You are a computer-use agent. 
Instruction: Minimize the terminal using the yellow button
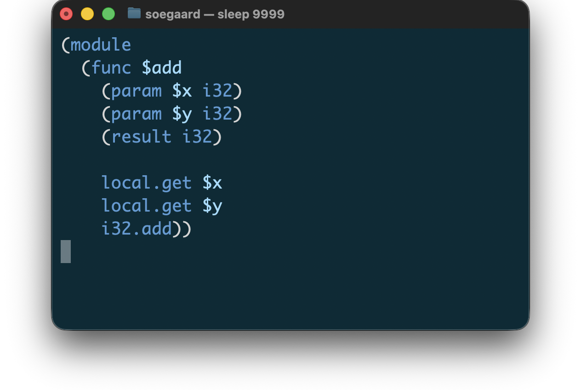pyautogui.click(x=87, y=14)
